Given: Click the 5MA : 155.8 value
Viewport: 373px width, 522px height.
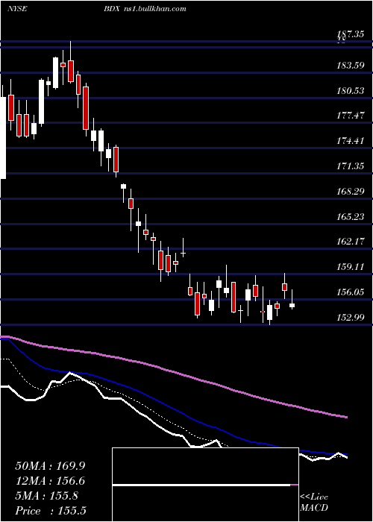Looking at the screenshot, I should [x=46, y=496].
